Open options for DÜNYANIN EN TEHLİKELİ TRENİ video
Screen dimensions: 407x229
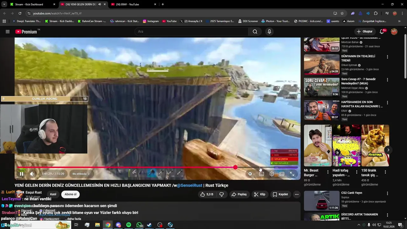coord(387,57)
